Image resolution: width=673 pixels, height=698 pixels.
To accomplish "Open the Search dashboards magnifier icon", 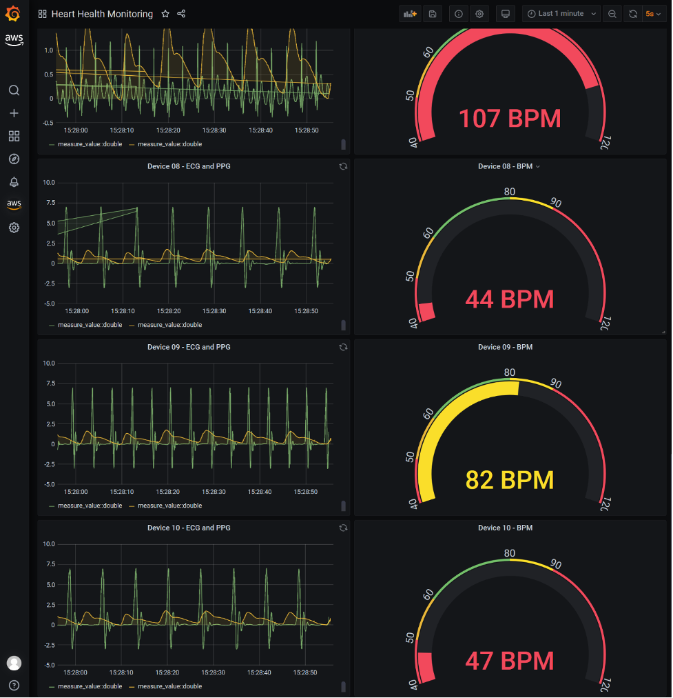I will pyautogui.click(x=14, y=90).
